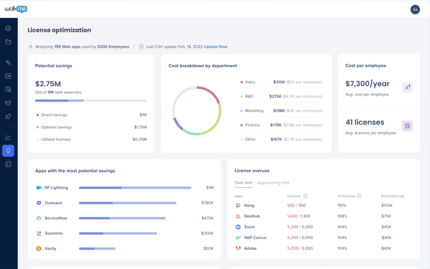Screen dimensions: 430x269
Task: Switch to the Approaching limit tab
Action: [273, 183]
